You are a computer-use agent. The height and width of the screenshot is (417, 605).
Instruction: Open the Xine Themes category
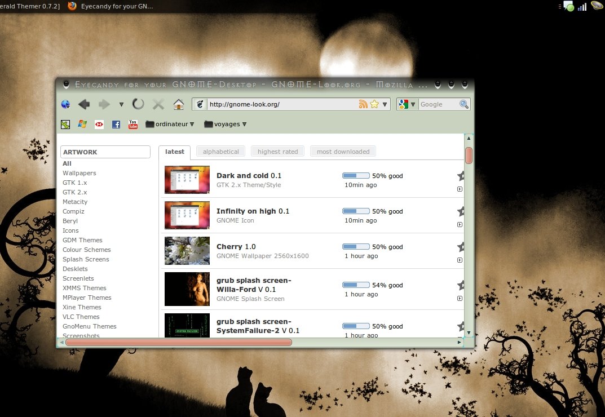click(82, 307)
